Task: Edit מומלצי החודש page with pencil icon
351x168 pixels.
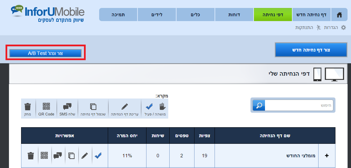Action: (x=85, y=156)
